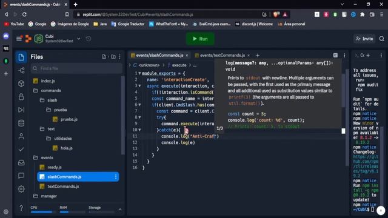This screenshot has height=218, width=388.
Task: Click the Brave shields icon
Action: click(x=276, y=15)
